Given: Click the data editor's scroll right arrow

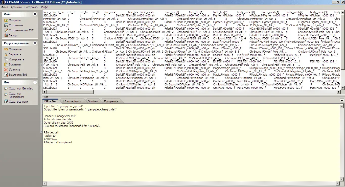Looking at the screenshot, I should (x=339, y=92).
